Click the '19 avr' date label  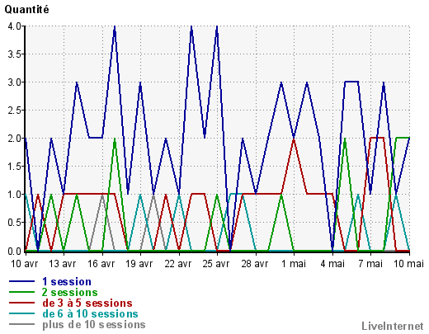[x=139, y=264]
